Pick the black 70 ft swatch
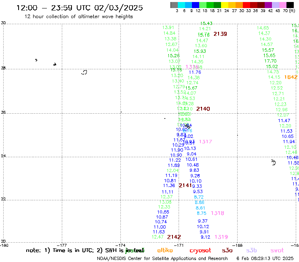 290,5
